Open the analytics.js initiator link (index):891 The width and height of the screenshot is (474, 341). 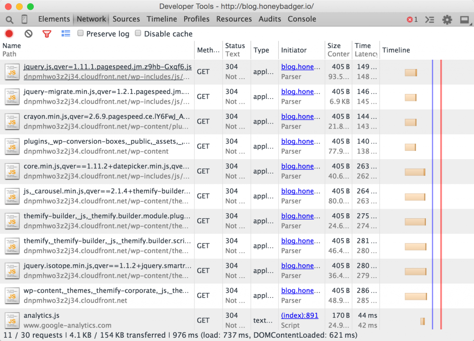pyautogui.click(x=299, y=316)
